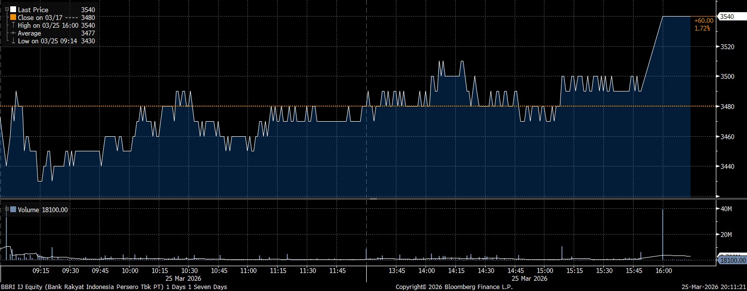Click the orange Close on 03/17 swatch
Viewport: 747px width, 291px height.
[x=13, y=18]
